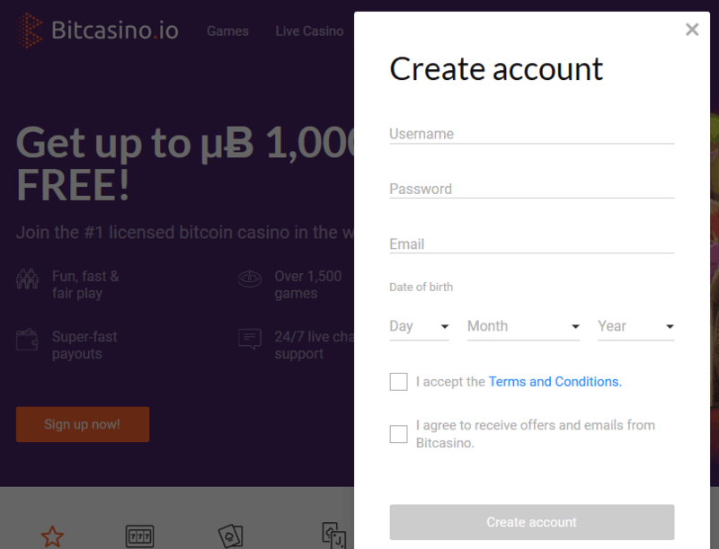Check the Terms and Conditions checkbox

(398, 381)
